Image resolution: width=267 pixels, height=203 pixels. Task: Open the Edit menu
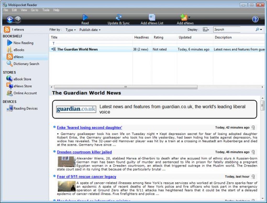[14, 10]
